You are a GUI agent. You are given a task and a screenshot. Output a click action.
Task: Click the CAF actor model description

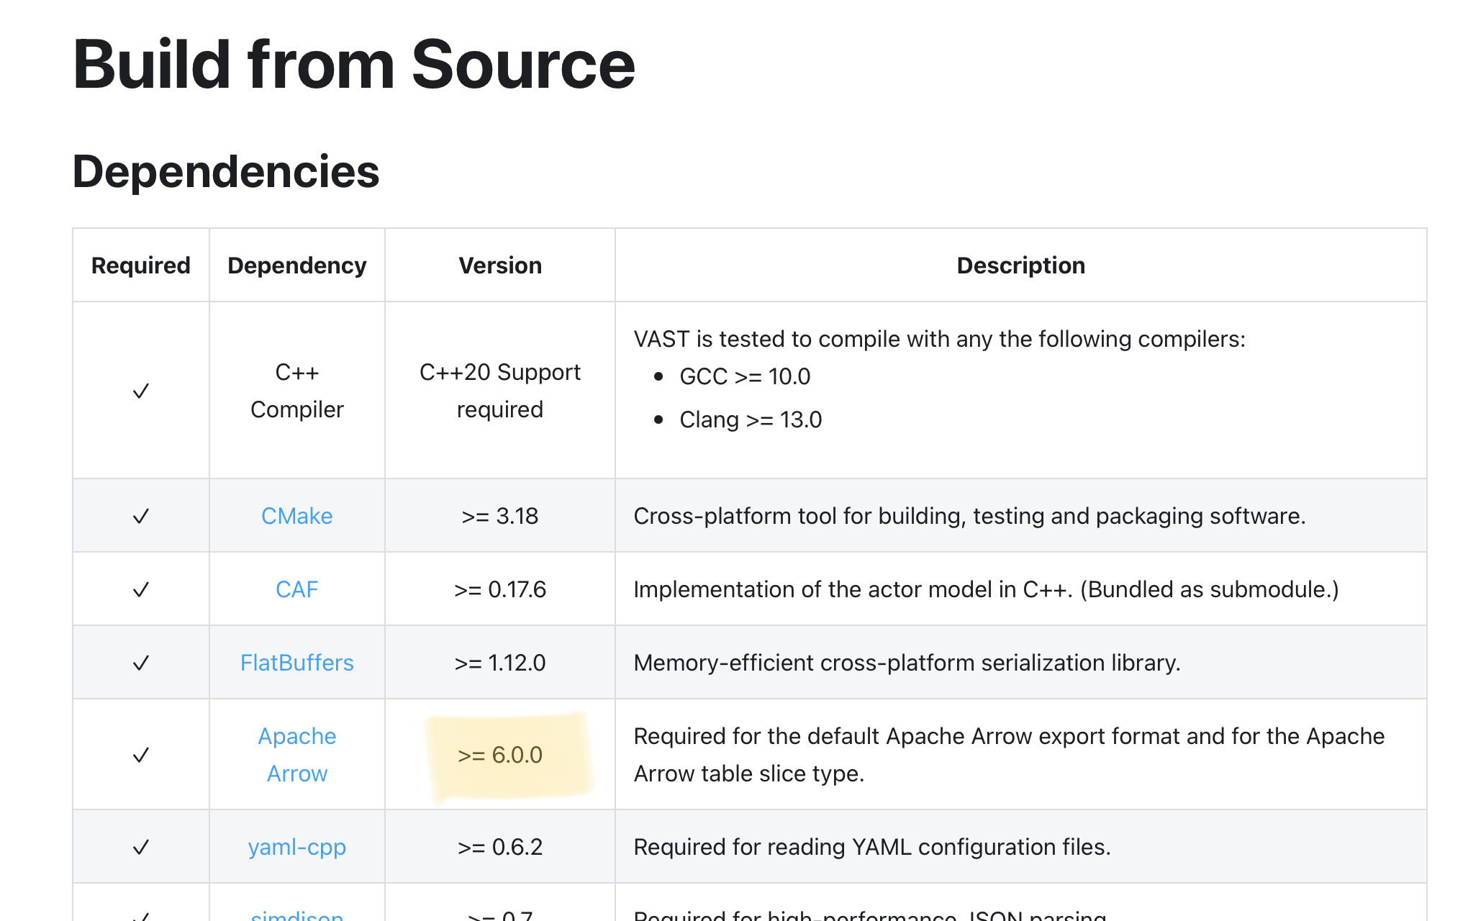pyautogui.click(x=986, y=589)
